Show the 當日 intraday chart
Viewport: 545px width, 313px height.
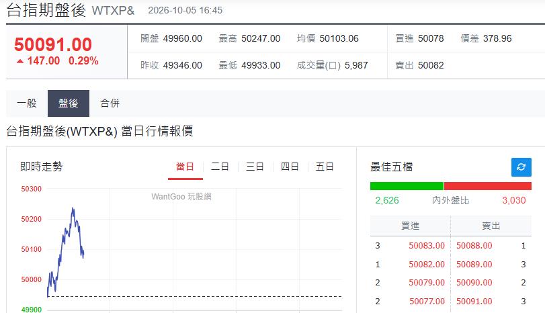click(x=185, y=167)
